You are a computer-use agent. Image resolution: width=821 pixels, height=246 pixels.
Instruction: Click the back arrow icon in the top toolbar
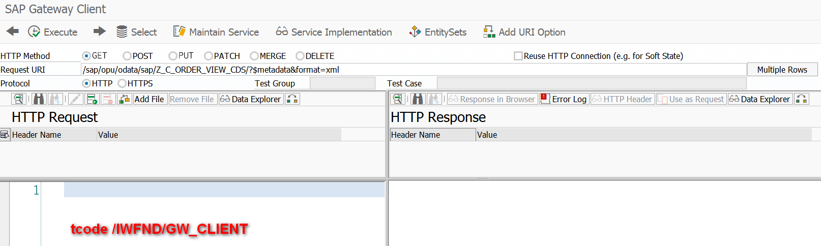13,32
